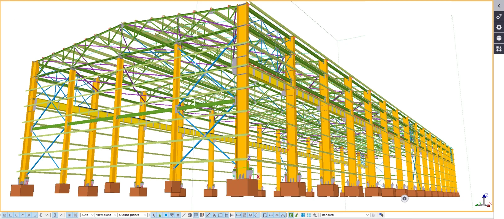Screen dimensions: 504x219
Task: Click the select surface treatments switch
Action: click(x=172, y=215)
